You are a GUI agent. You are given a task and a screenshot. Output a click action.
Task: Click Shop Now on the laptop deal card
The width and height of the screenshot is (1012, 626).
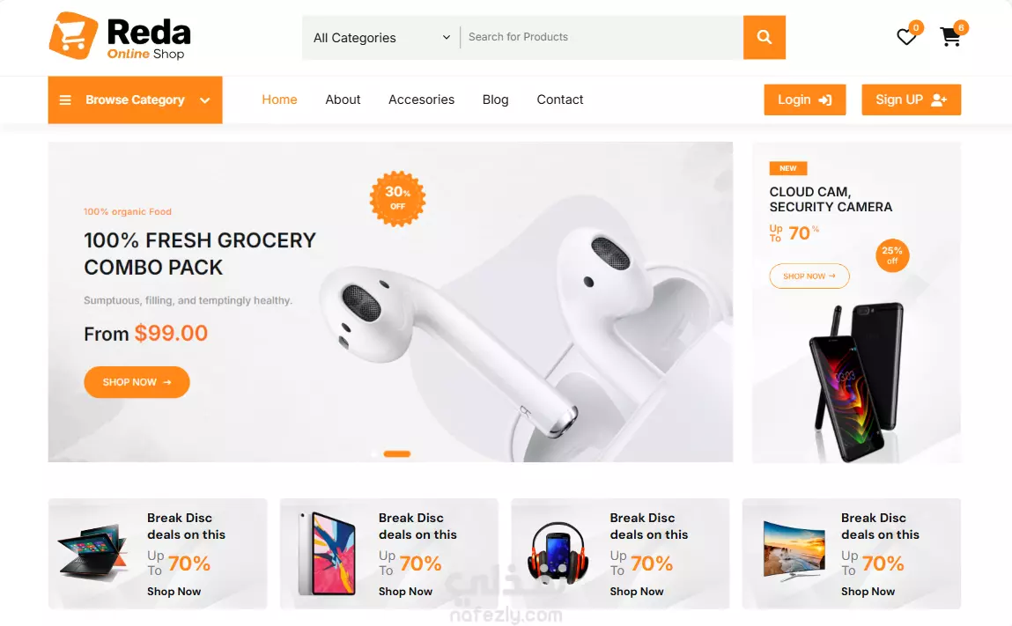point(174,591)
